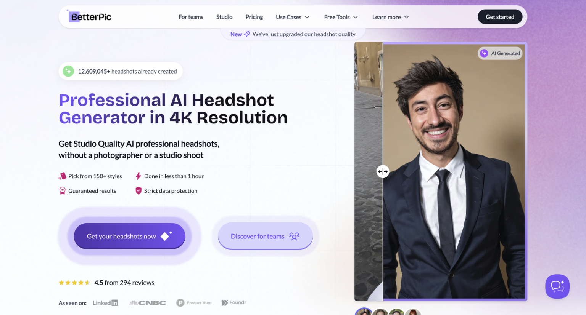Click the CNBC logo

148,302
